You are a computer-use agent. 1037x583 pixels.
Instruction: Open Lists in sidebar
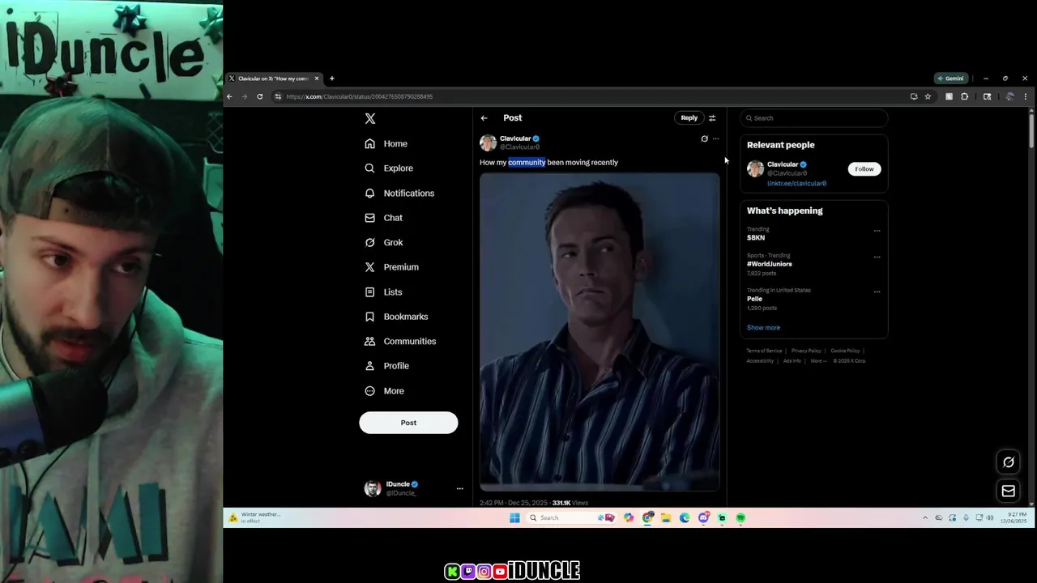pyautogui.click(x=383, y=291)
